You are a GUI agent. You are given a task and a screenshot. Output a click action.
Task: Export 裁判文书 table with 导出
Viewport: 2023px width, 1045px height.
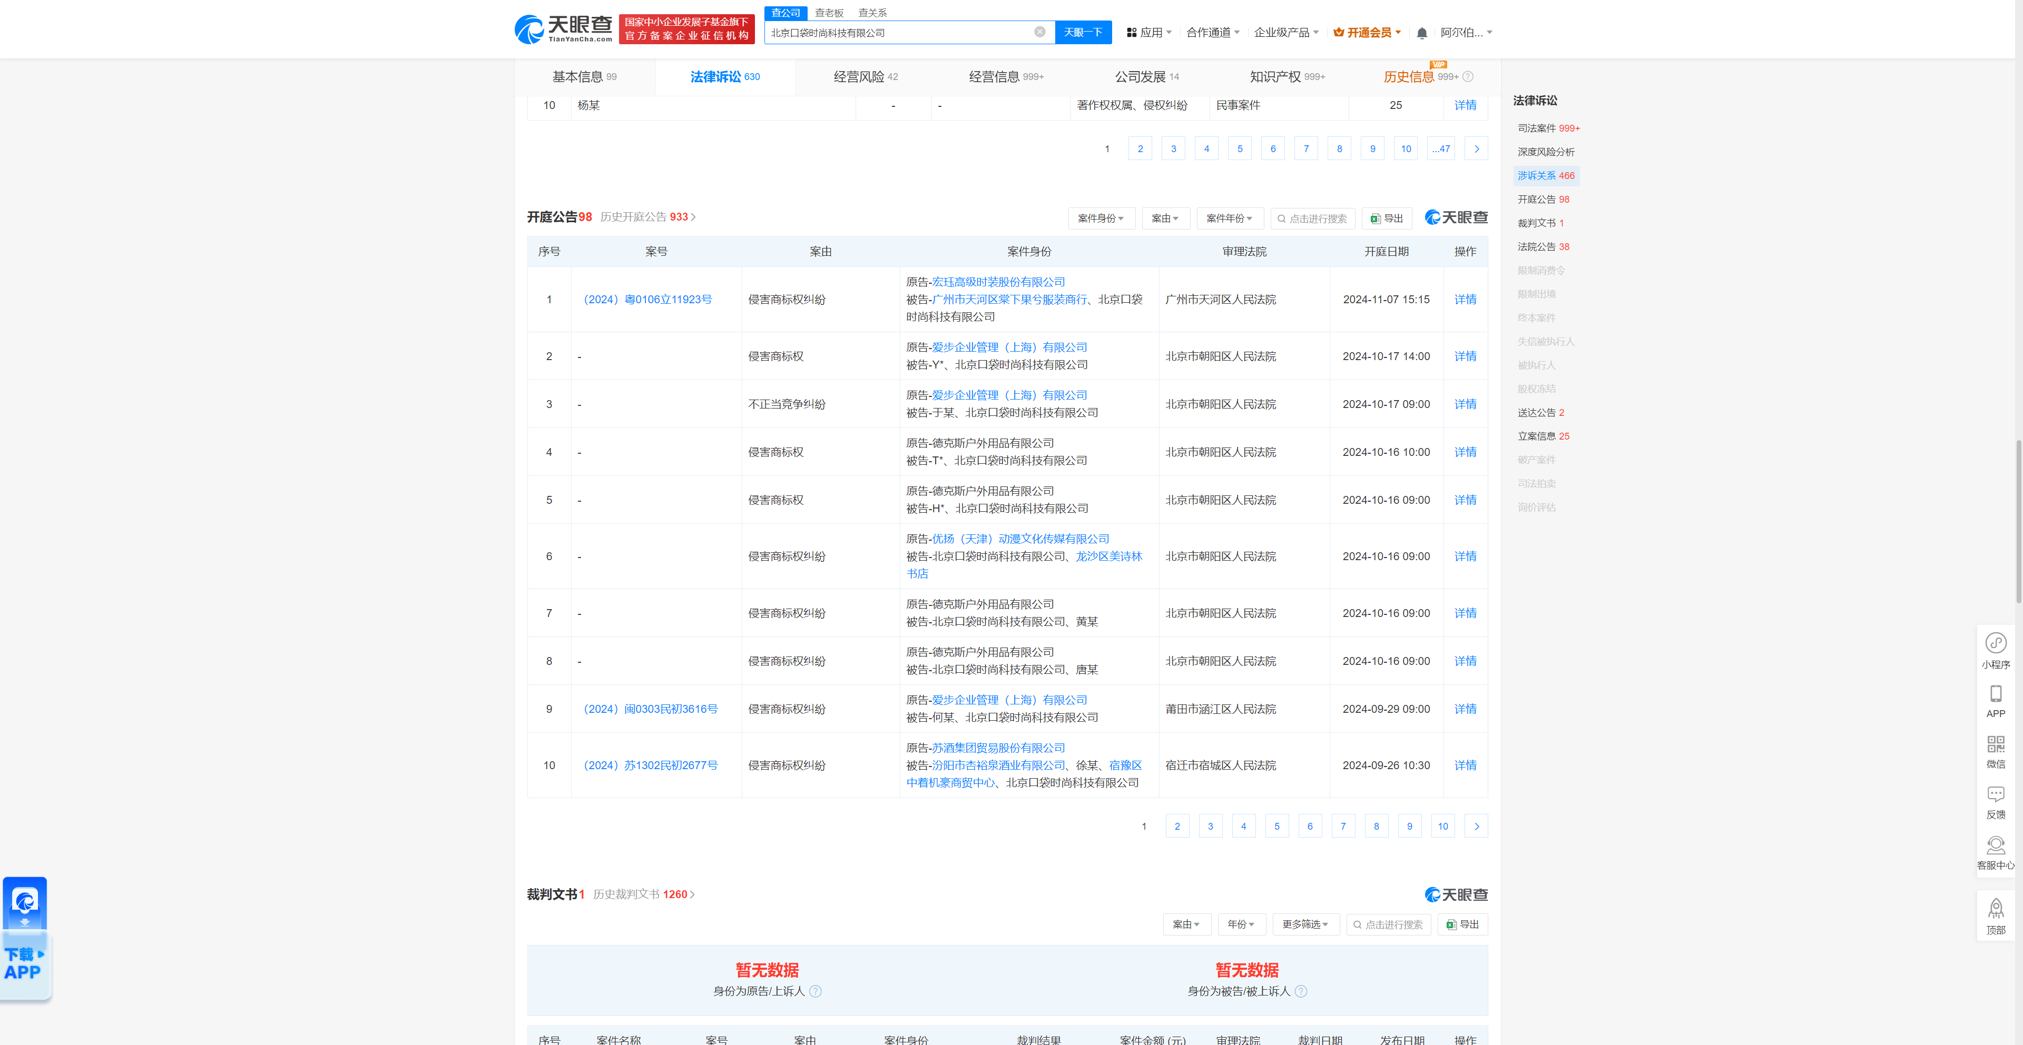[1462, 924]
